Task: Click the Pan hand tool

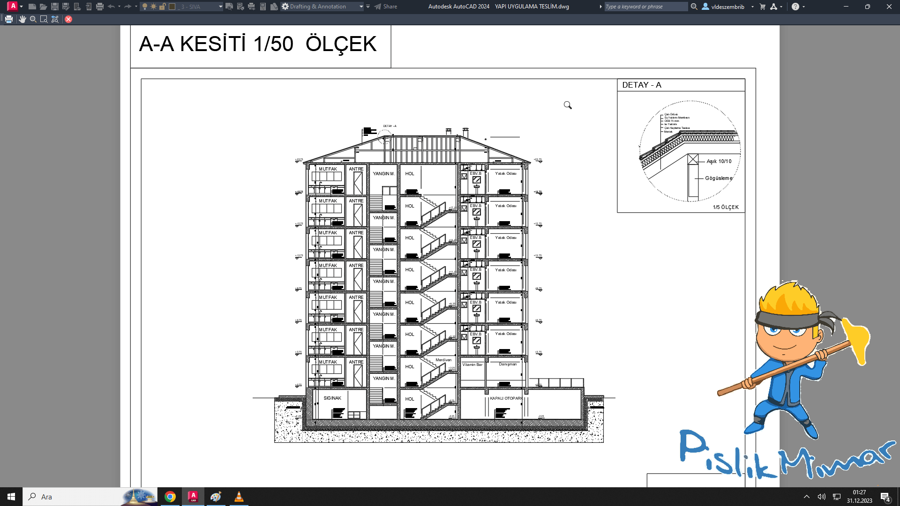Action: click(22, 19)
